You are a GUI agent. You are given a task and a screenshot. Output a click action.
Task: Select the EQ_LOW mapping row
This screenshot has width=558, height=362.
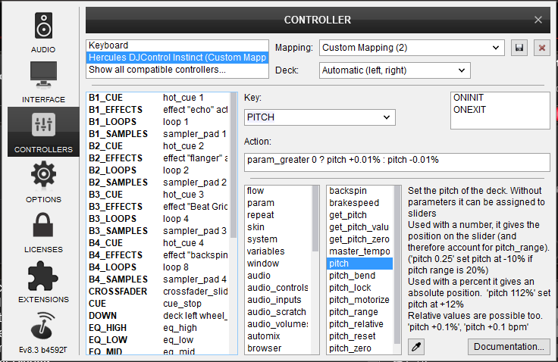pos(158,340)
